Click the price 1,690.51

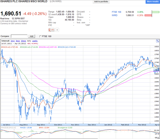(x=11, y=14)
